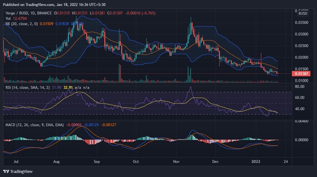Viewport: 317px width, 177px height.
Task: Click the Aug label on time axis
Action: click(x=56, y=161)
